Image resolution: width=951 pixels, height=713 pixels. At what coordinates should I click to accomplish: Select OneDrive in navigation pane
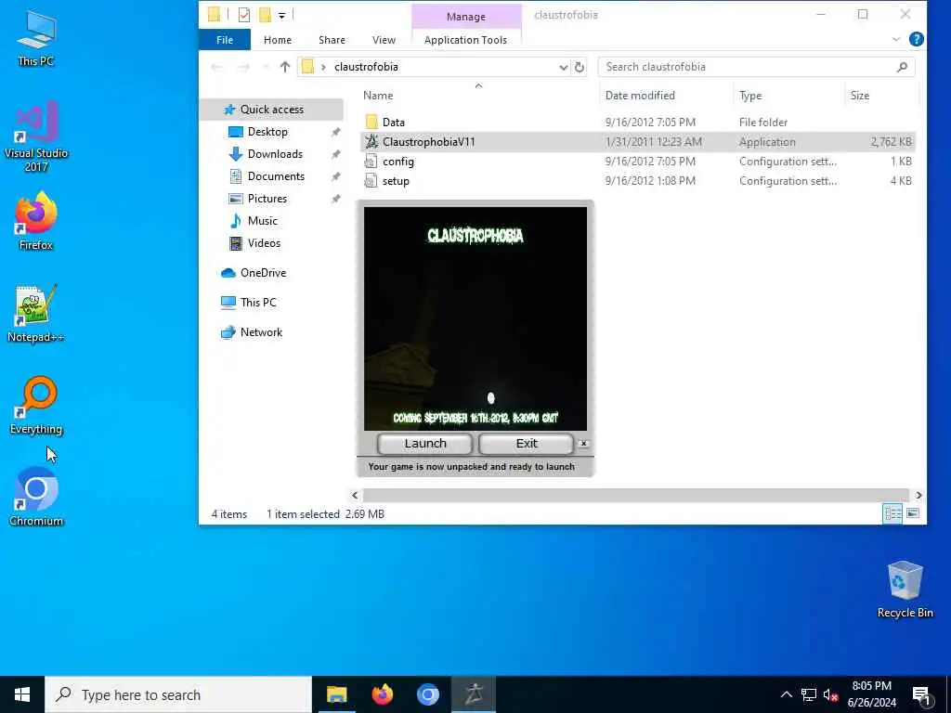(263, 273)
